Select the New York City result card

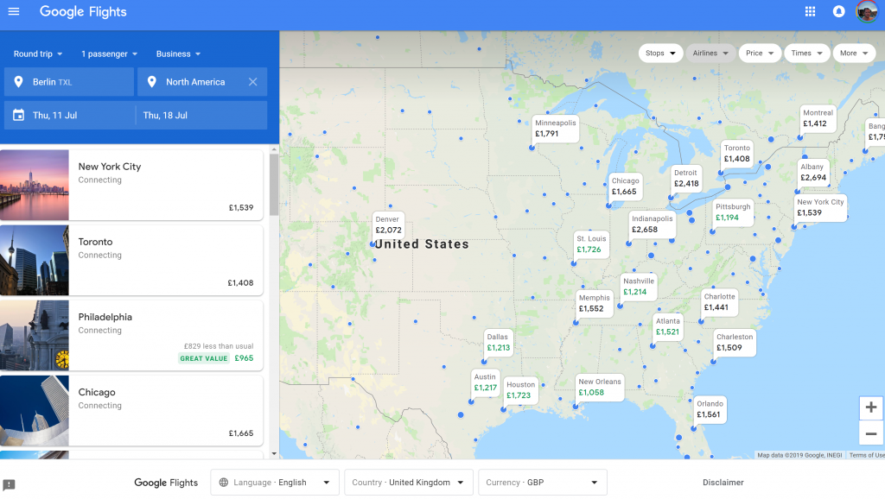tap(131, 185)
